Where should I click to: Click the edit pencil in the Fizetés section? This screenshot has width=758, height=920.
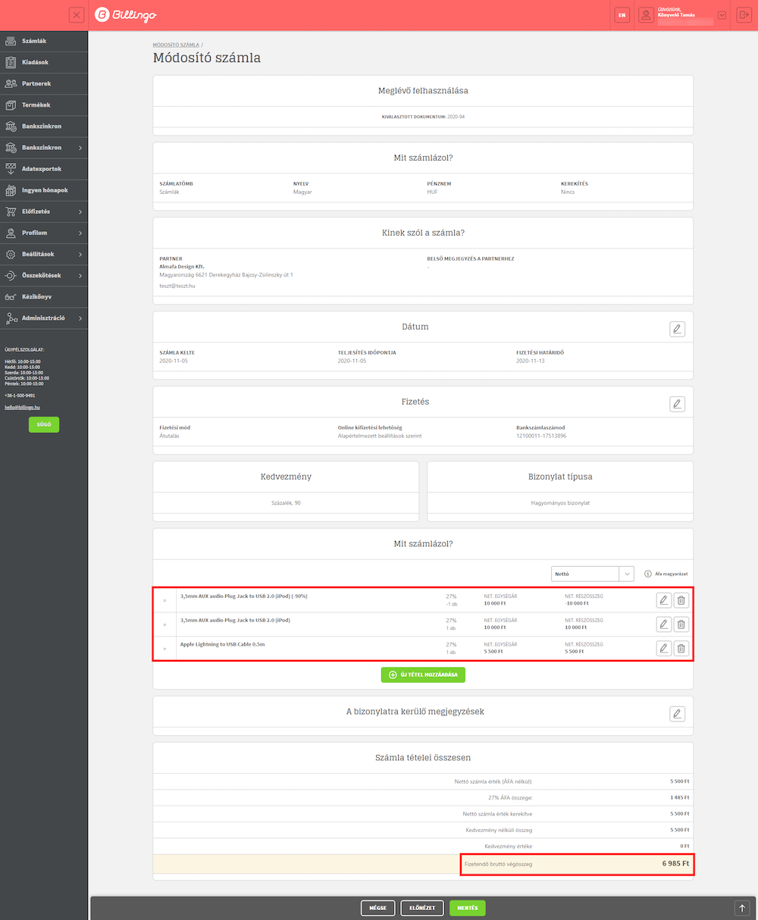pos(677,404)
